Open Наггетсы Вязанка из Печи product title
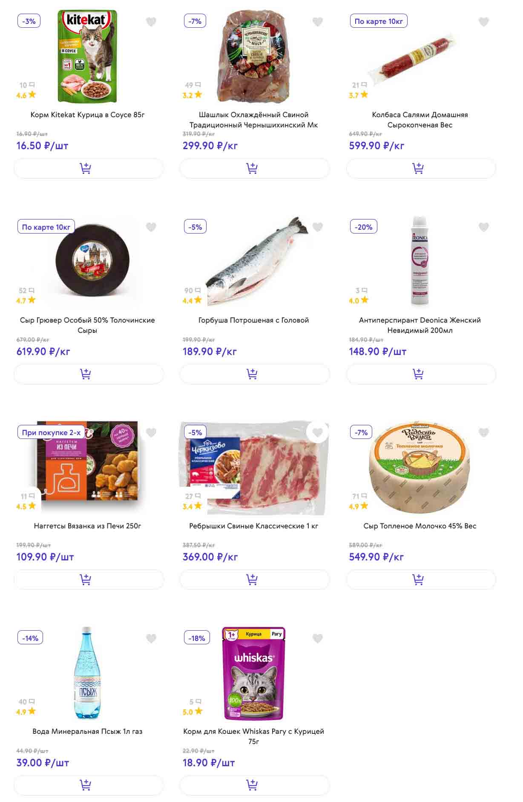The width and height of the screenshot is (523, 802). pos(87,526)
